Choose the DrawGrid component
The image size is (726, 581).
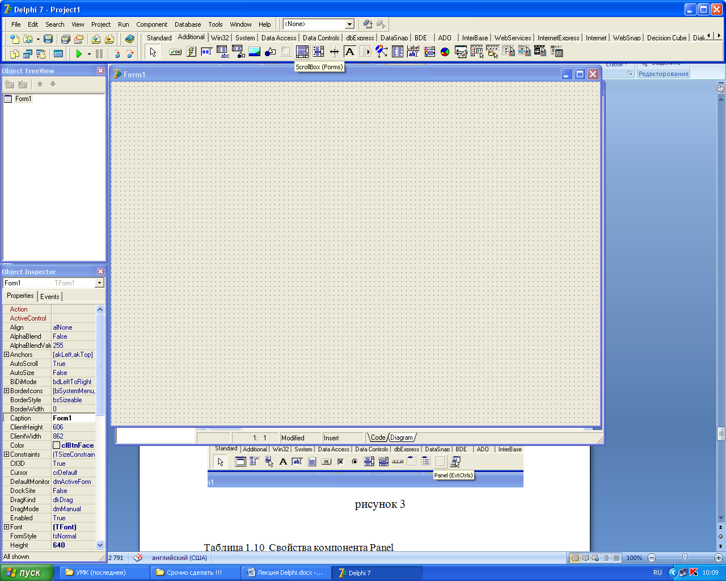pyautogui.click(x=239, y=52)
